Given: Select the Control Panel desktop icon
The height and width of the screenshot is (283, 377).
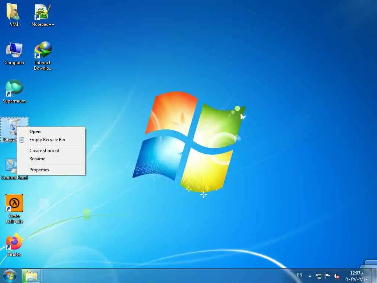Looking at the screenshot, I should click(9, 169).
